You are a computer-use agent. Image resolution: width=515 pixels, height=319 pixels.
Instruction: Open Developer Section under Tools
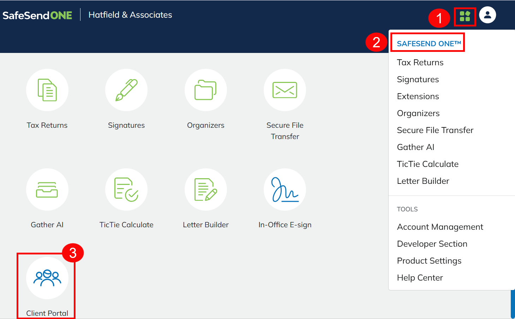(432, 244)
